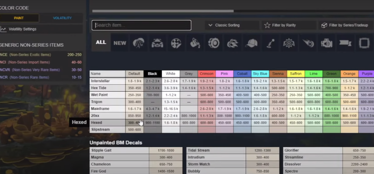Select the VOLATILITY color code tab

click(x=62, y=18)
